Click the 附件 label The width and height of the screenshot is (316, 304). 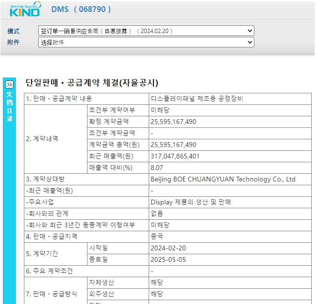tap(13, 43)
